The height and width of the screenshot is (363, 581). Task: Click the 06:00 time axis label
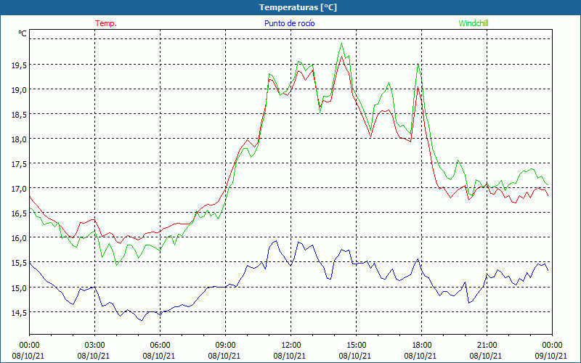pos(160,346)
